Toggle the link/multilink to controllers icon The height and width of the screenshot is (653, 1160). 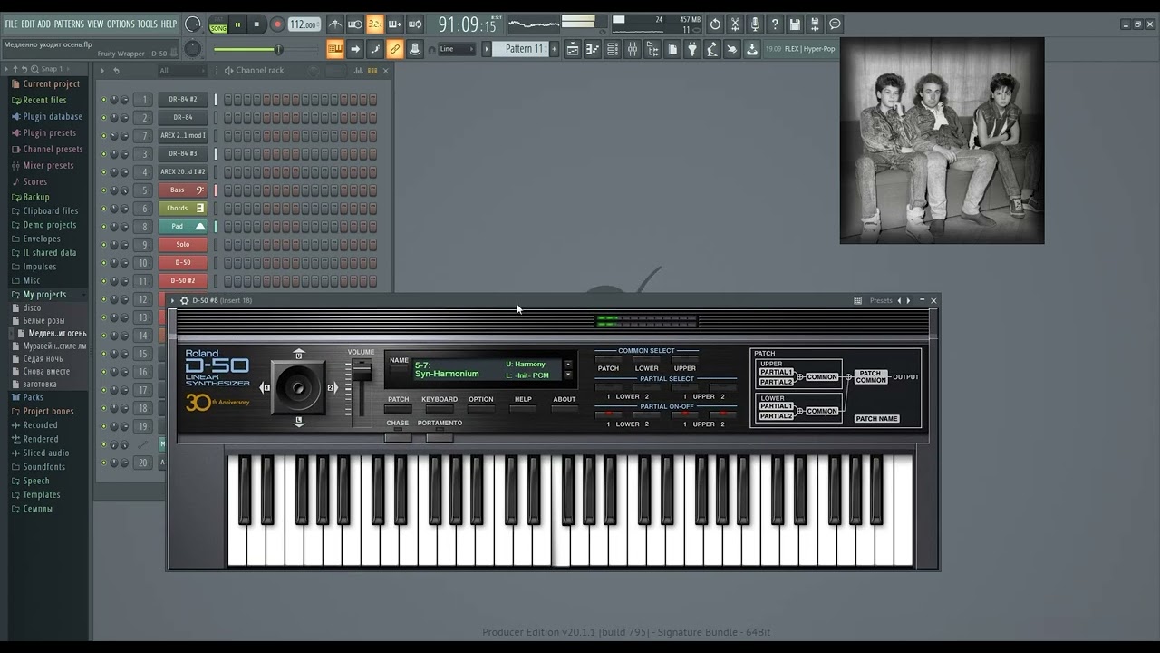395,49
